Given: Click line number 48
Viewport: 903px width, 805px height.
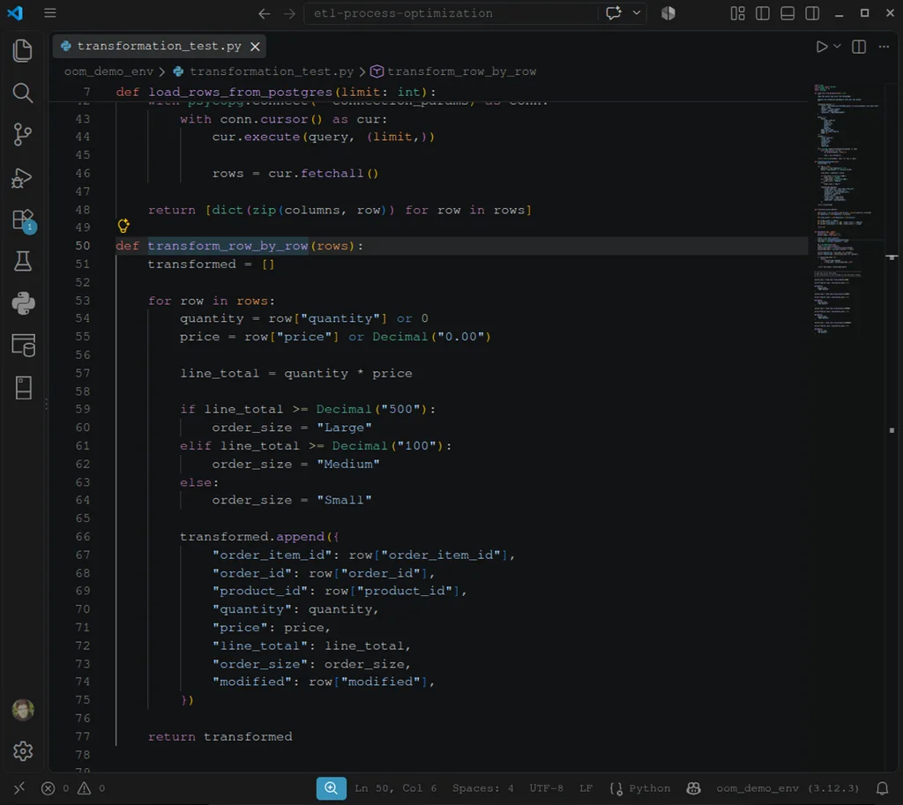Looking at the screenshot, I should tap(83, 210).
